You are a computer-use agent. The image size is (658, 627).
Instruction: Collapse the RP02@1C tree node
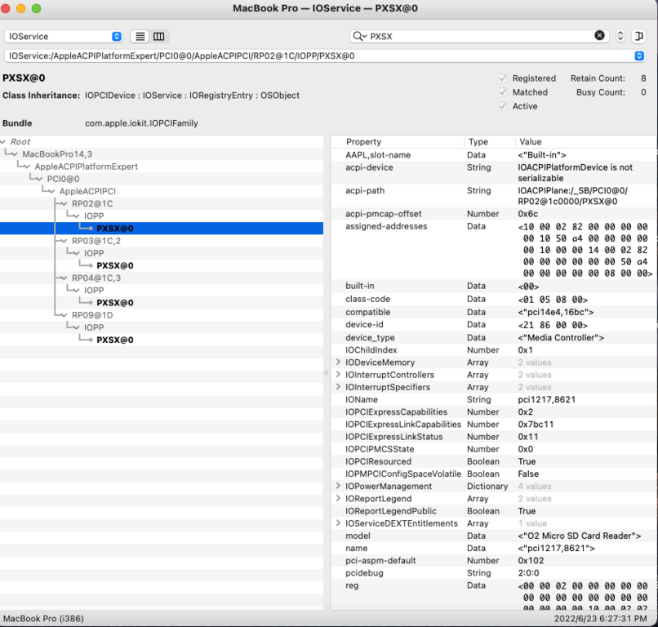[64, 204]
